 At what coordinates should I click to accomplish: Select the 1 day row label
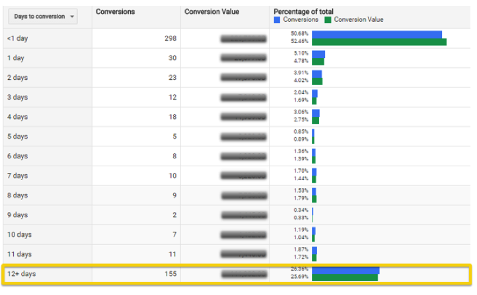17,58
